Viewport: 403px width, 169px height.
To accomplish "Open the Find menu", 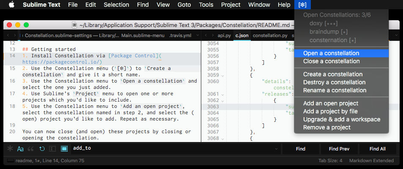I will tap(143, 5).
